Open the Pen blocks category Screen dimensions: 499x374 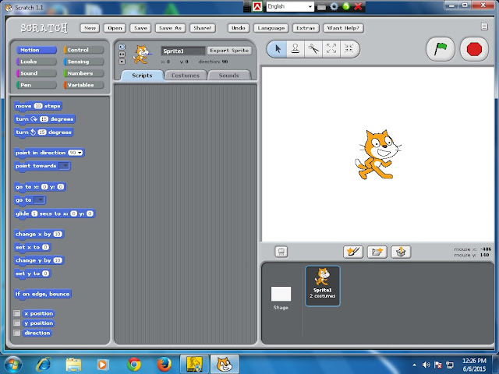coord(37,85)
